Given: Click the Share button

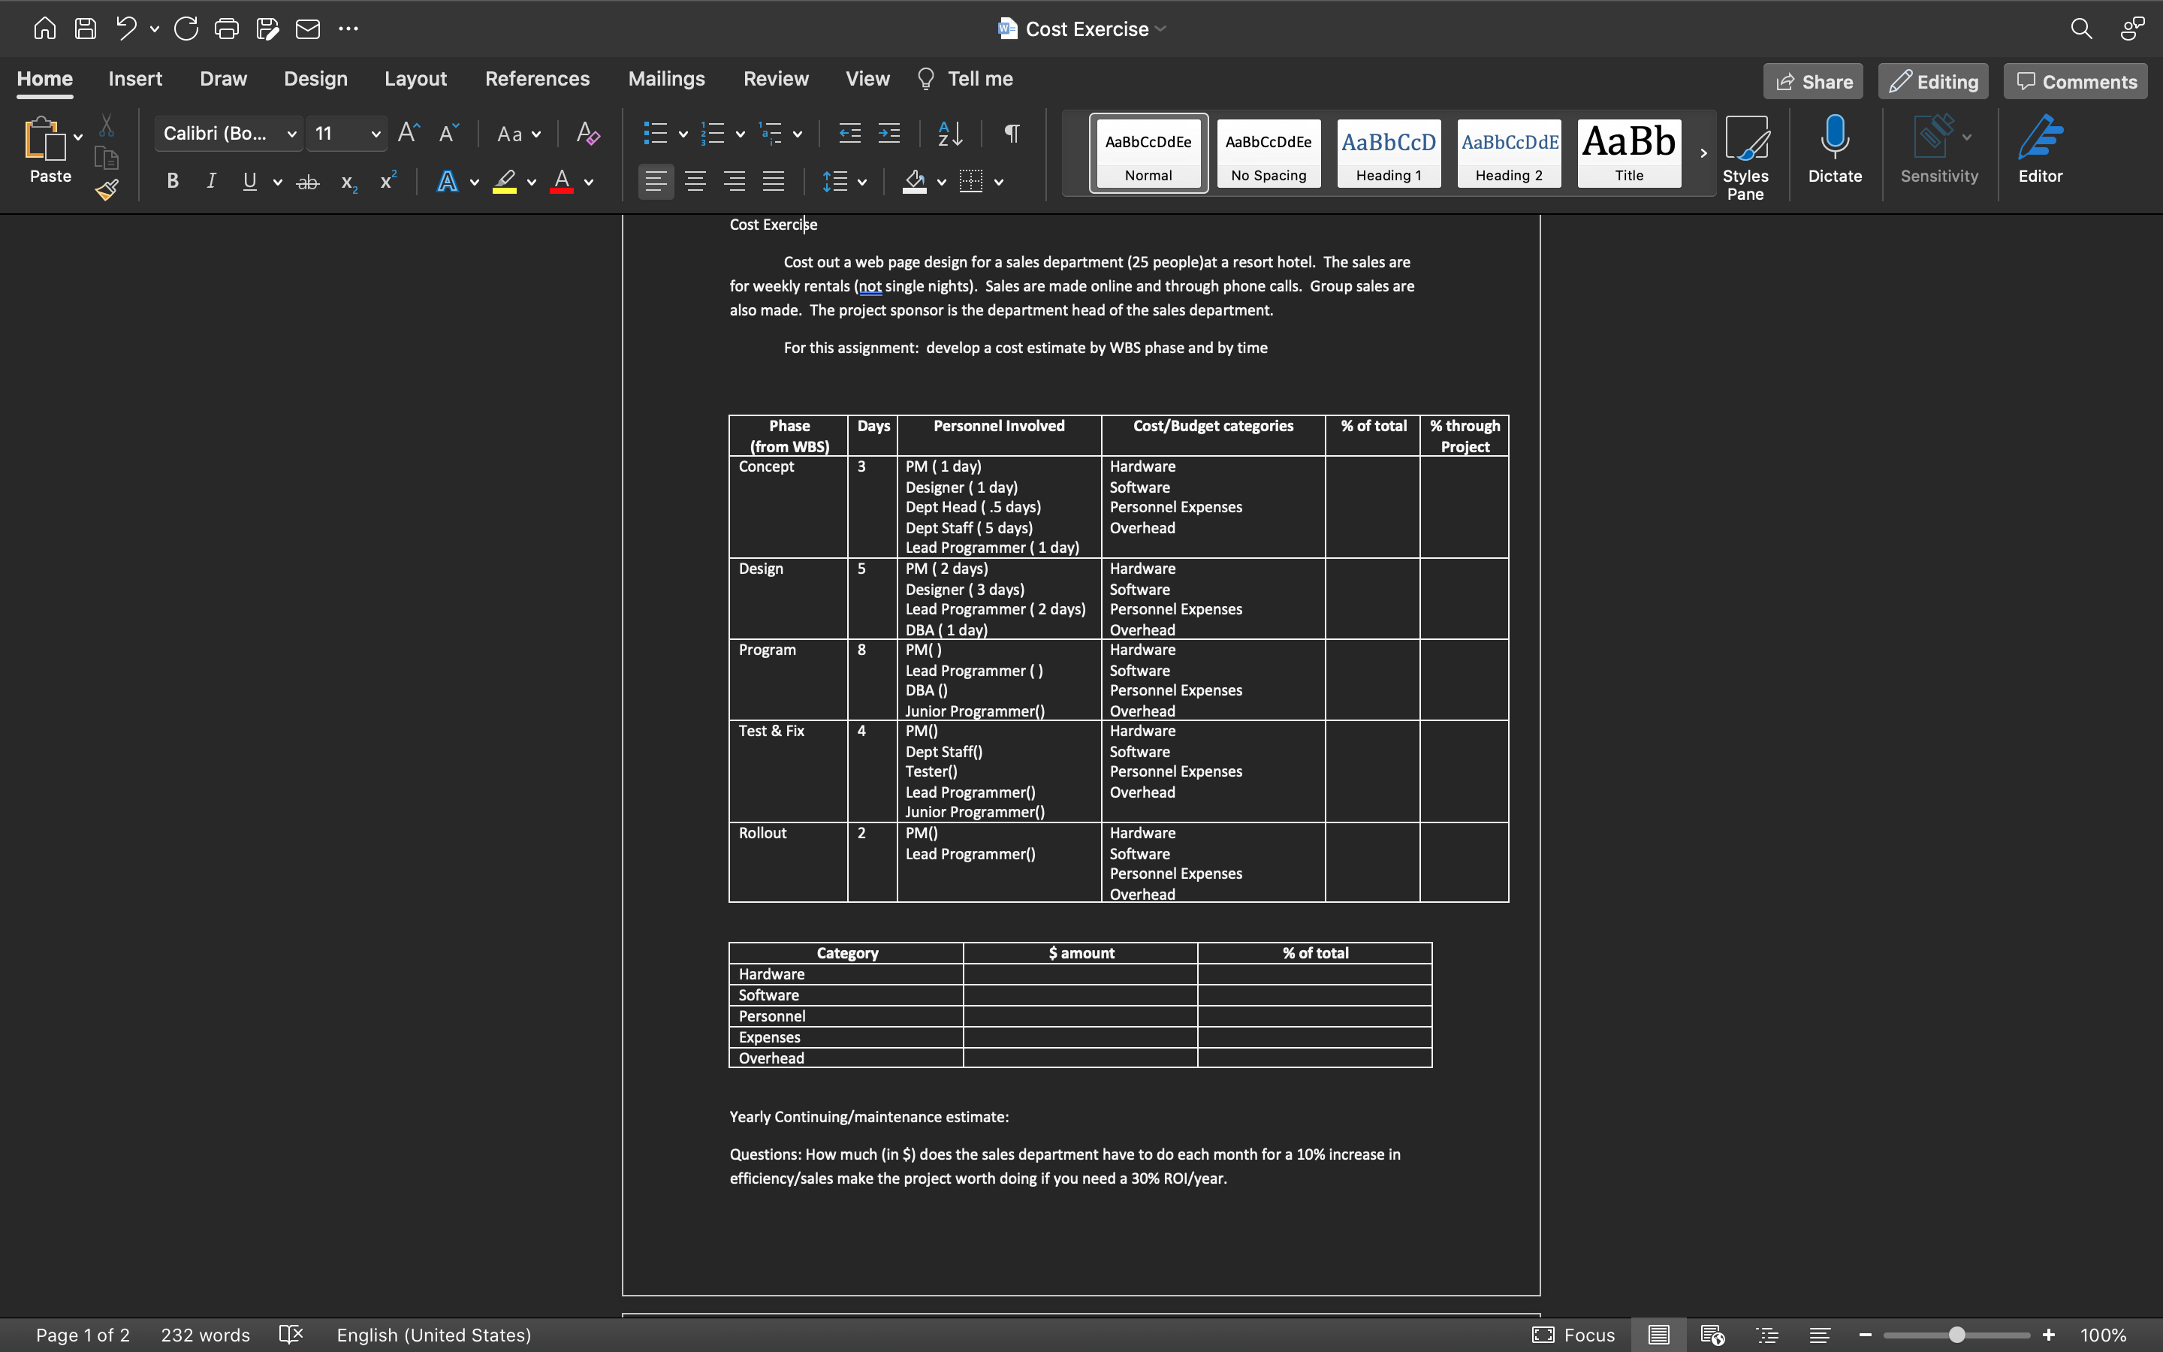Looking at the screenshot, I should [1812, 81].
